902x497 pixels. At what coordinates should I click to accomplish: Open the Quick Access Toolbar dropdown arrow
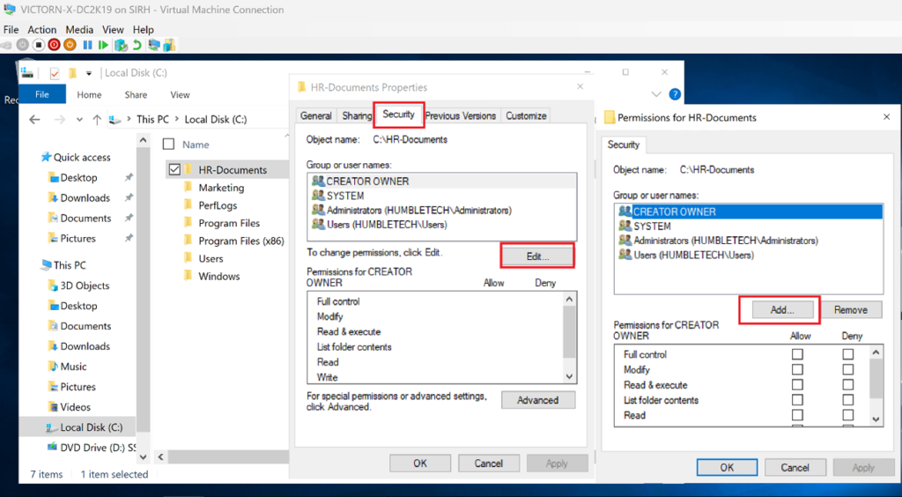(x=89, y=73)
